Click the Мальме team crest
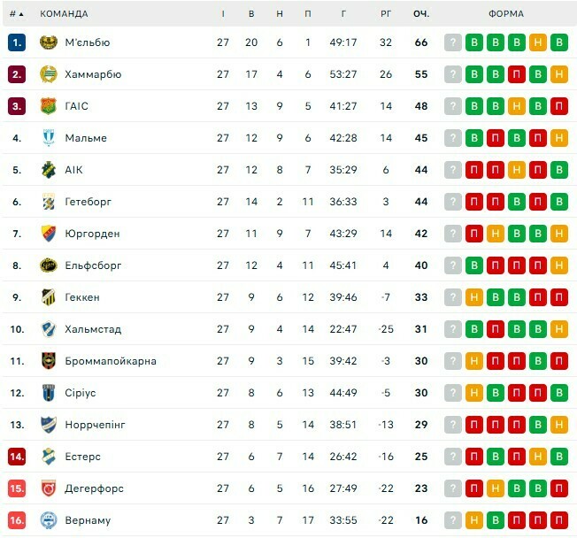Image resolution: width=577 pixels, height=538 pixels. [49, 138]
